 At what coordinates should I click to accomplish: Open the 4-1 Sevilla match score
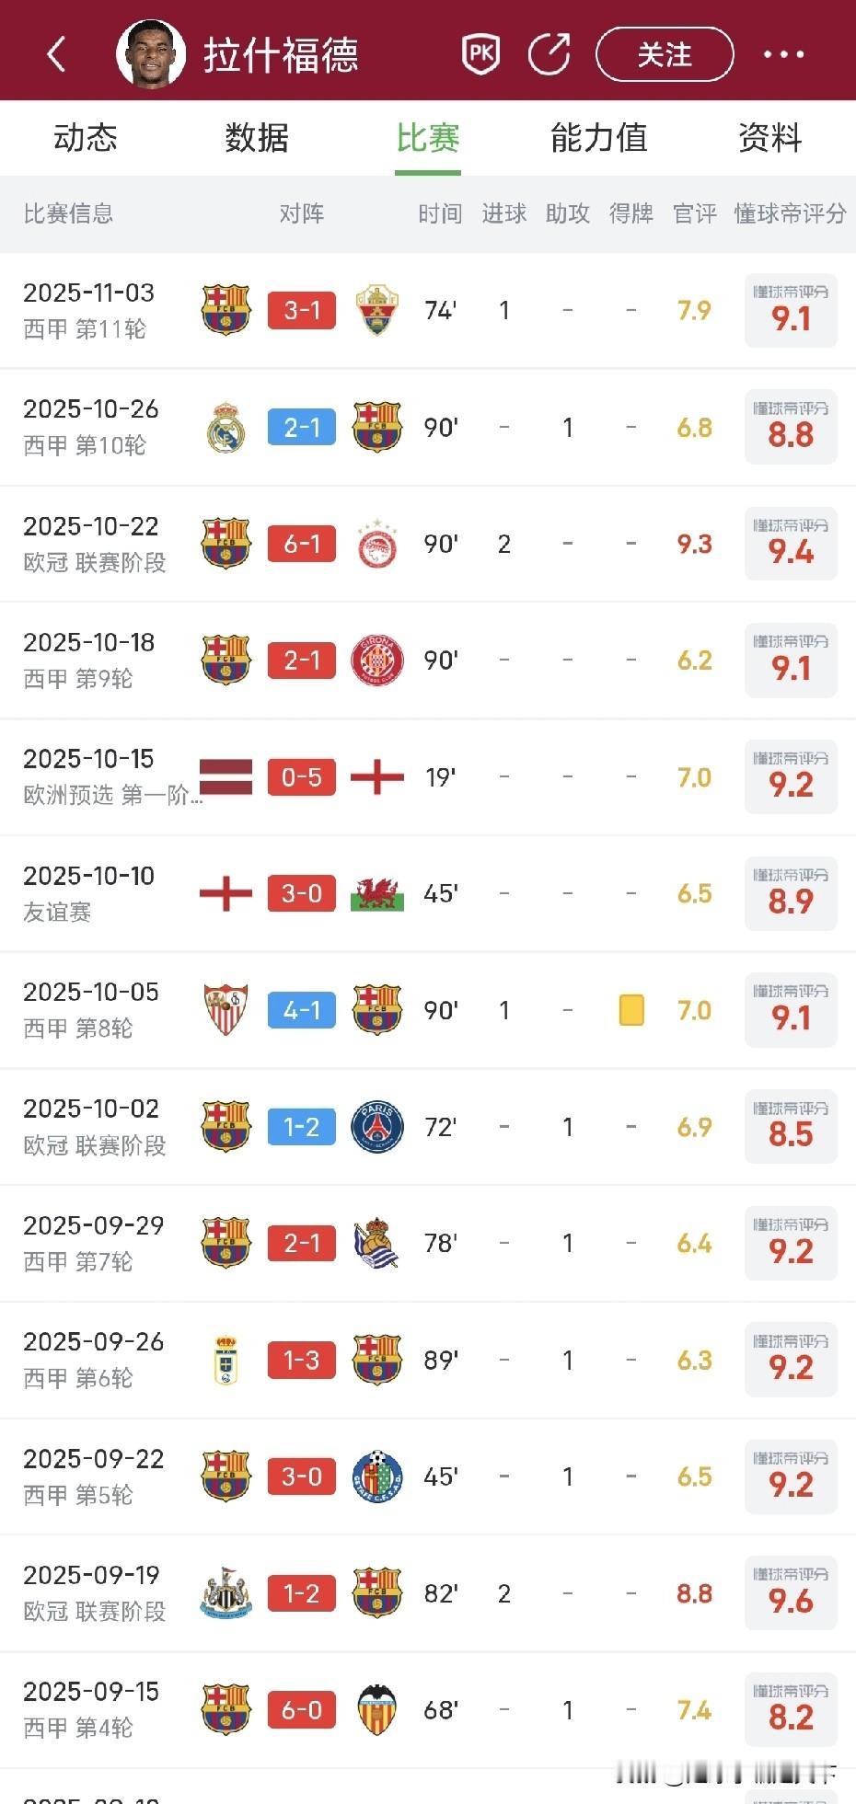(302, 1010)
